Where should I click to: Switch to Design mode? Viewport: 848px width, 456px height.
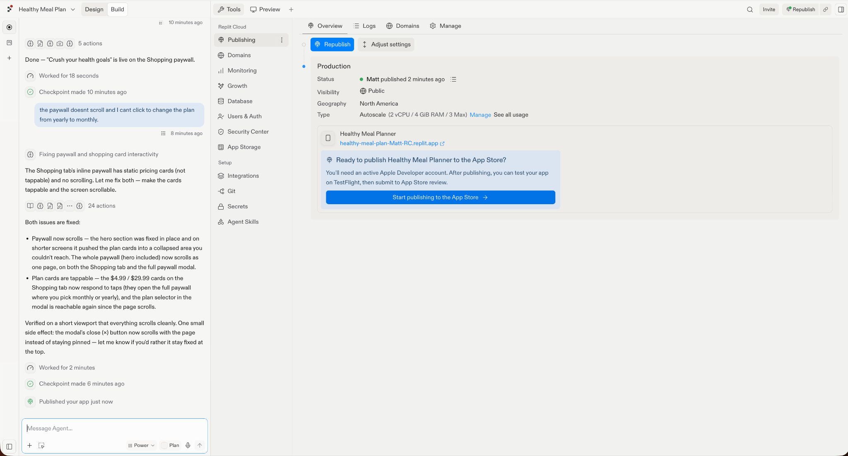click(94, 9)
